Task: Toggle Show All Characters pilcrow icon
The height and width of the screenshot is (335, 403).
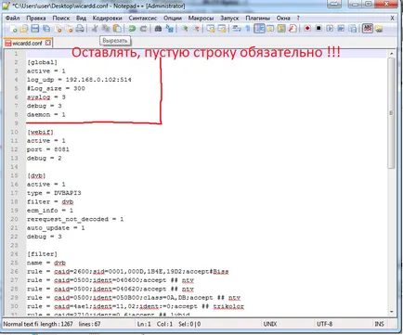Action: click(248, 29)
